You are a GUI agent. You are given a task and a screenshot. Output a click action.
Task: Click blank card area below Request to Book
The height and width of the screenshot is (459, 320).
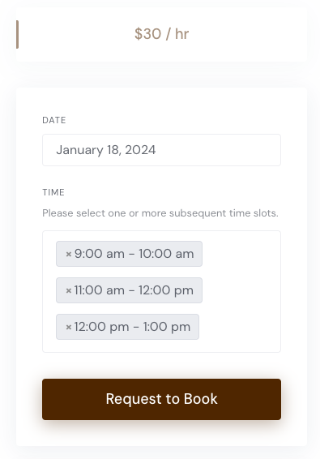click(161, 433)
